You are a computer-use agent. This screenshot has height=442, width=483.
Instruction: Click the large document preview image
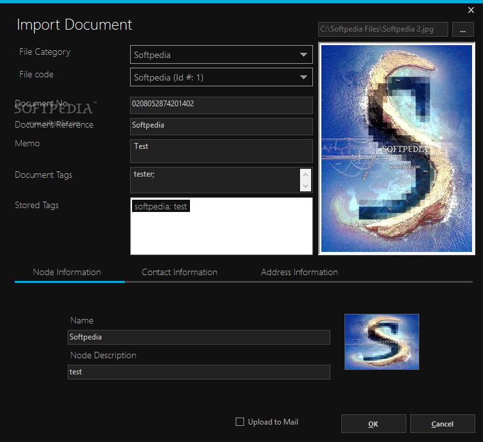pos(397,149)
